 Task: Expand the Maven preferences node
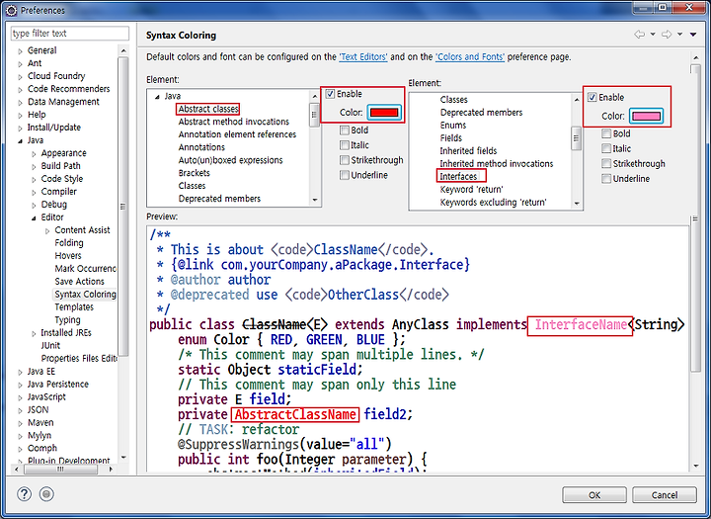[20, 424]
